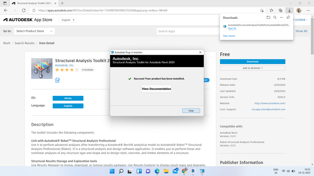314x176 pixels.
Task: Open browser Favorites star-list icon
Action: [x=271, y=11]
